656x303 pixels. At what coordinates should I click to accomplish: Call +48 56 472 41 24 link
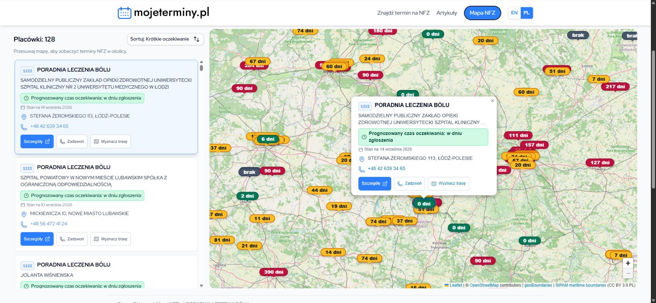tap(49, 224)
